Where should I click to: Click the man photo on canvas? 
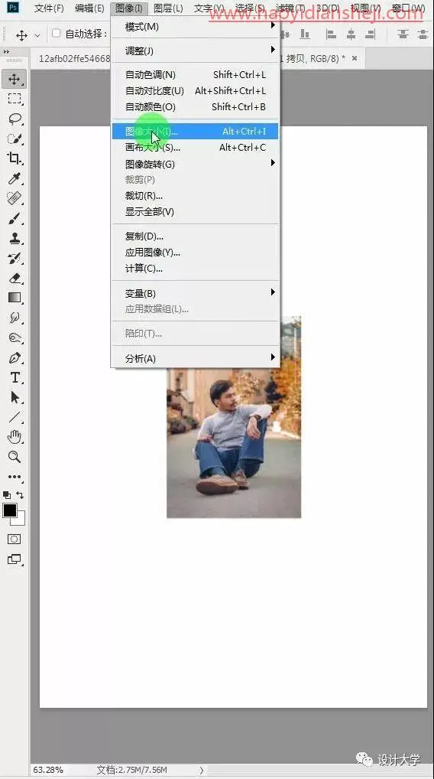[x=234, y=442]
